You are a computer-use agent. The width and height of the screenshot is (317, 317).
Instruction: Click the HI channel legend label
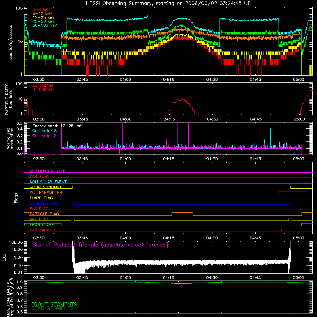click(43, 90)
